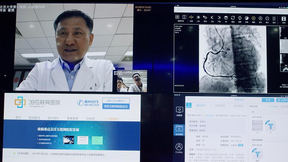This screenshot has width=288, height=162.
Task: Open the 医院概况 nav item
Action: 34,118
